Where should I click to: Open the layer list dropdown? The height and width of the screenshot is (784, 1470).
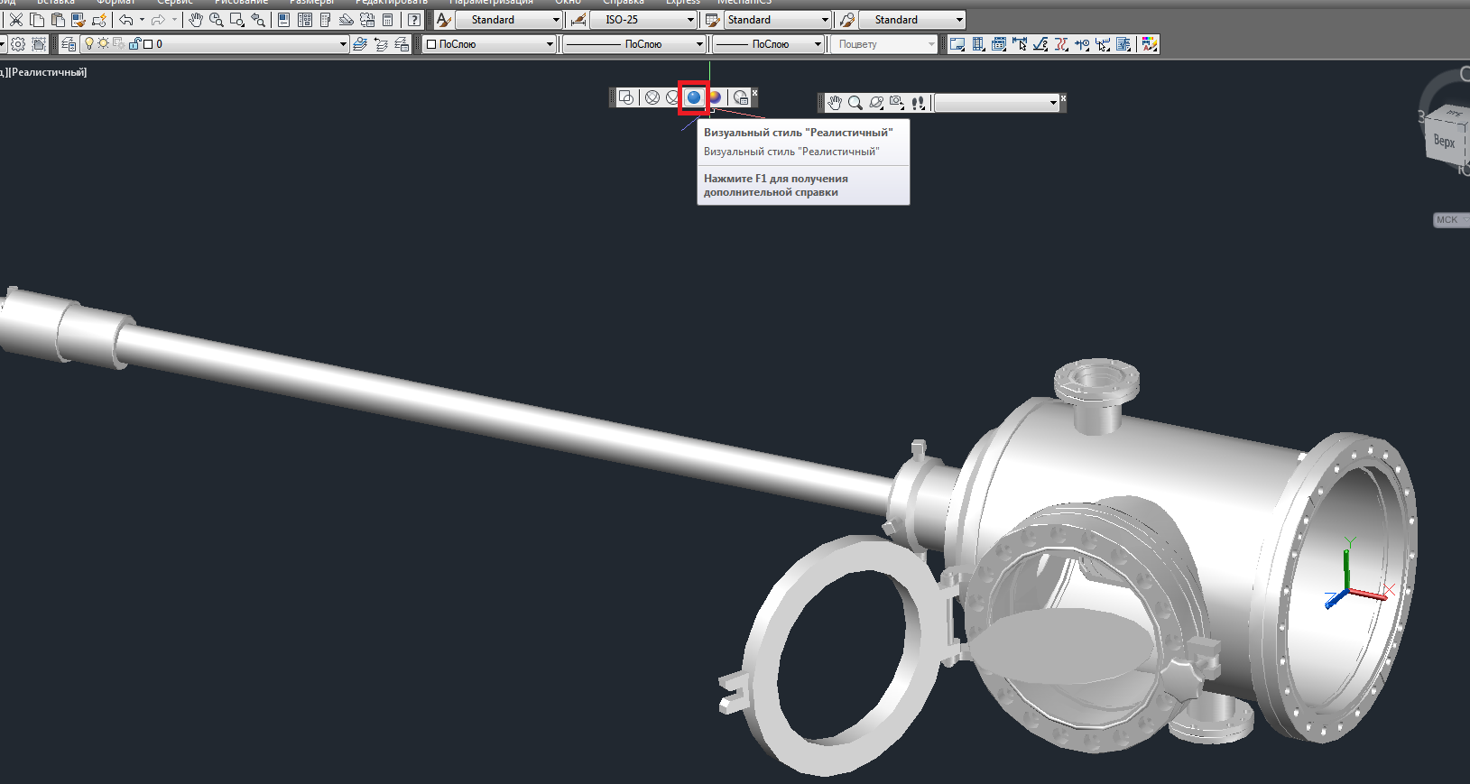(x=343, y=44)
